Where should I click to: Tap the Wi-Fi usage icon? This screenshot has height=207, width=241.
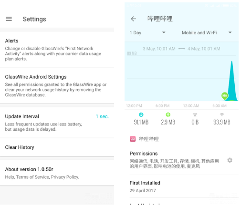coord(222,114)
